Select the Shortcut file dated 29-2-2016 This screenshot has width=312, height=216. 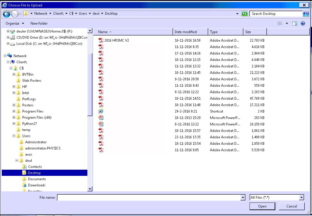101,111
